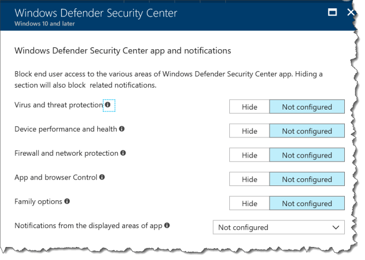
Task: Open info icon for Notifications from displayed areas
Action: click(167, 225)
